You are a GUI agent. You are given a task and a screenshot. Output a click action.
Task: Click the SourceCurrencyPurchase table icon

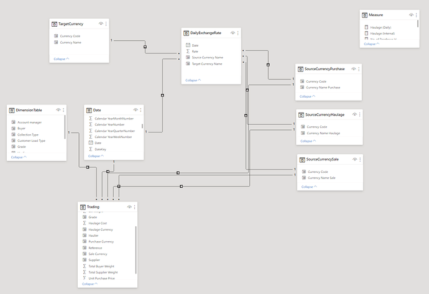tap(300, 69)
